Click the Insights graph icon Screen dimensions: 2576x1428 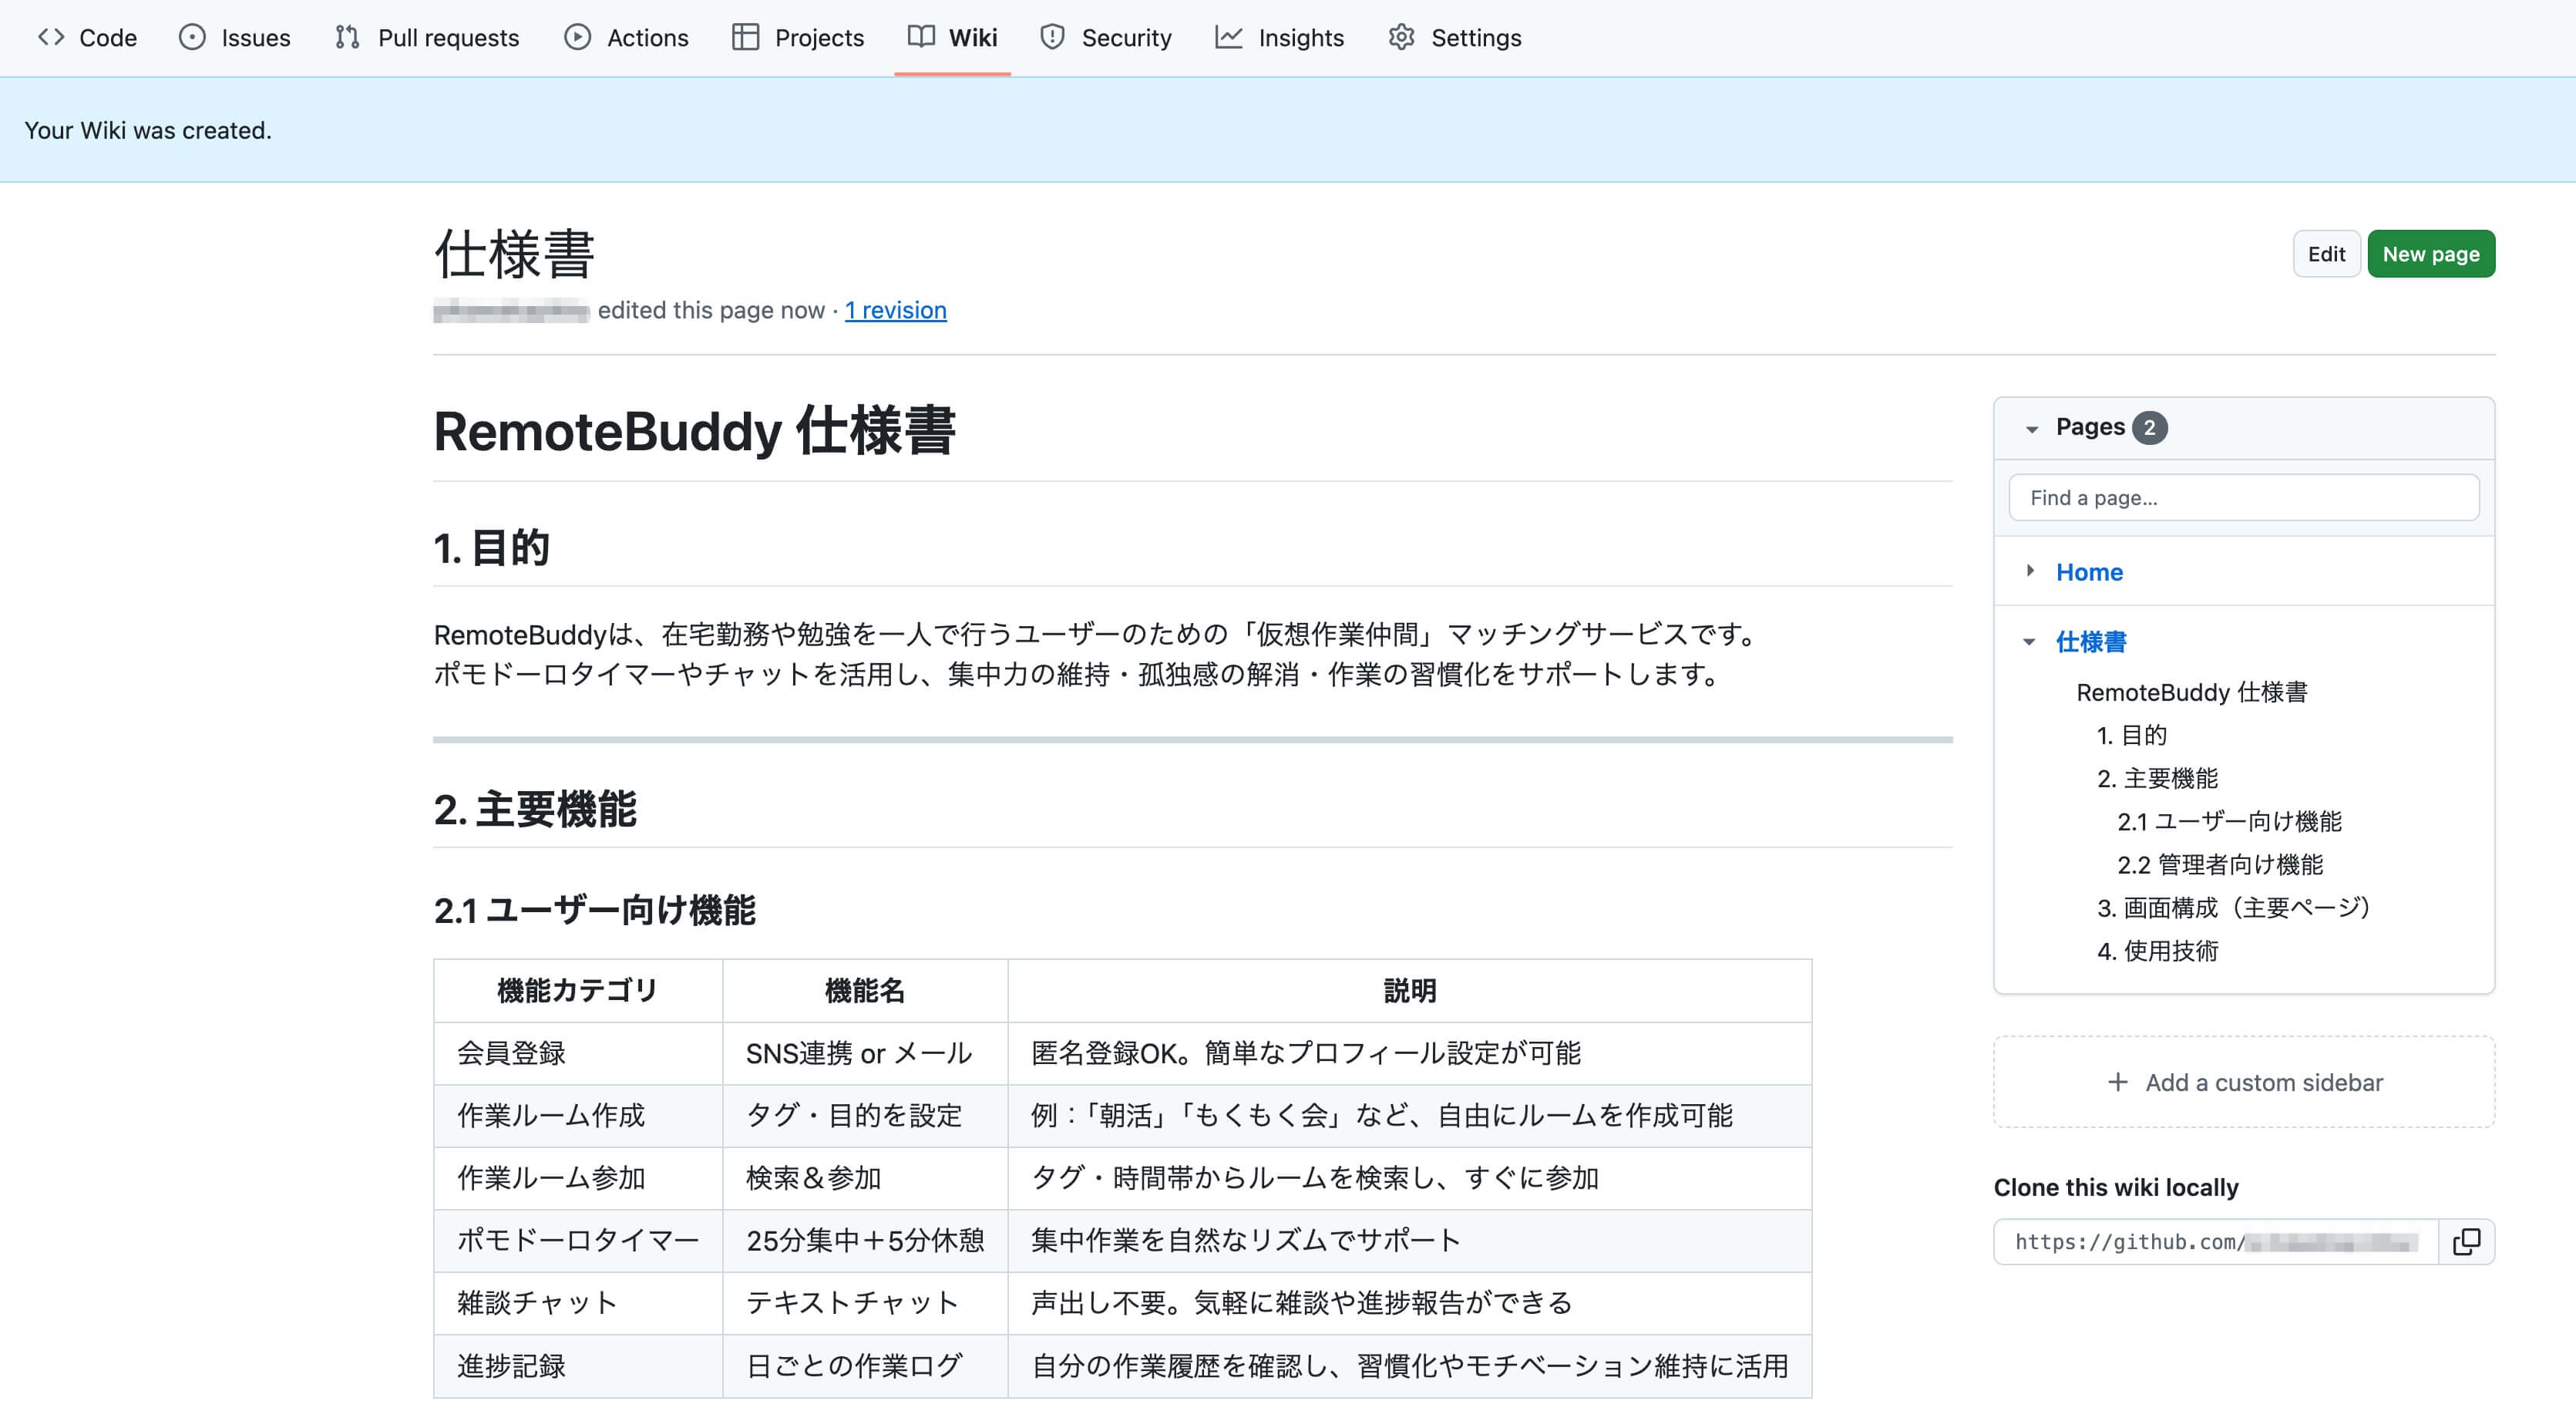(x=1228, y=37)
